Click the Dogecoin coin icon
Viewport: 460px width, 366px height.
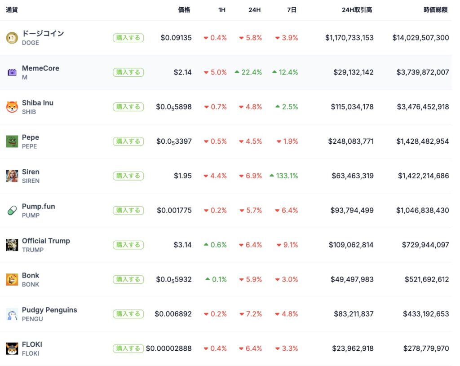tap(12, 38)
